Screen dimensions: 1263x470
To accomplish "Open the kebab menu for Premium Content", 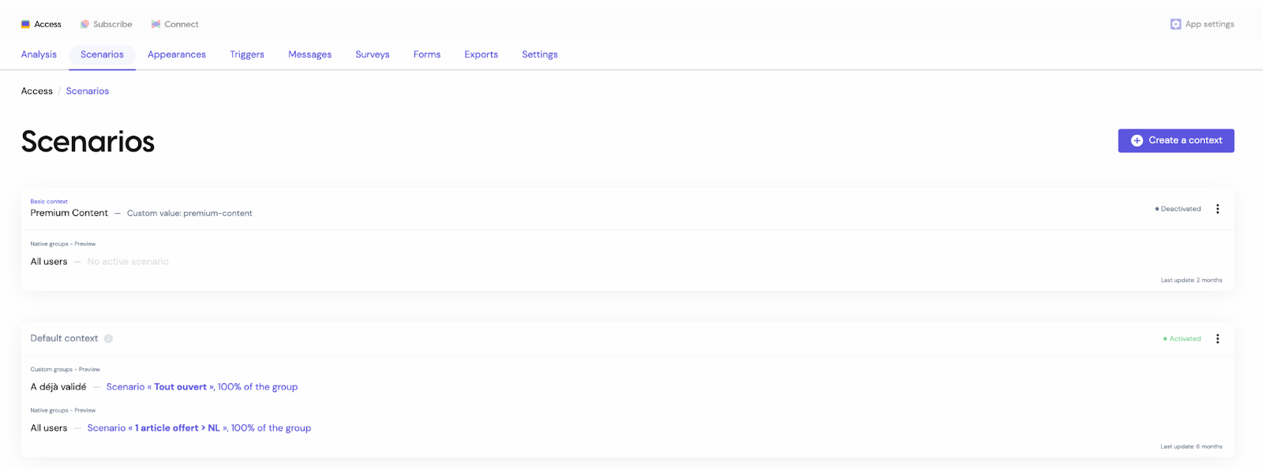I will click(1217, 209).
